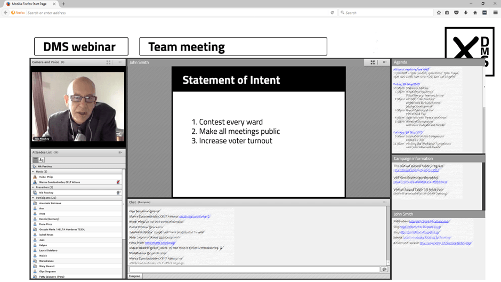Click the Team meeting button
Viewport: 501px width, 282px height.
[x=233, y=47]
